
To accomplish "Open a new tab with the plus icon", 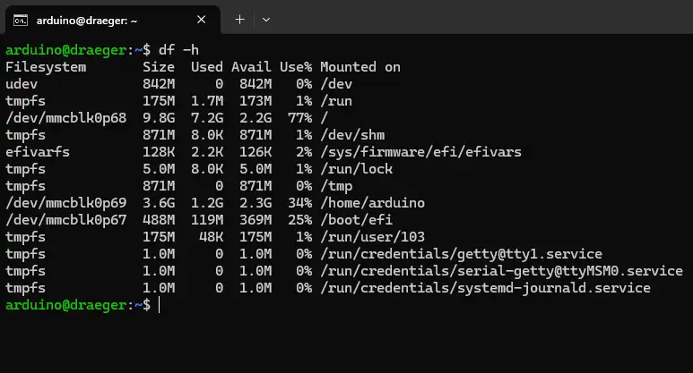I will 239,20.
